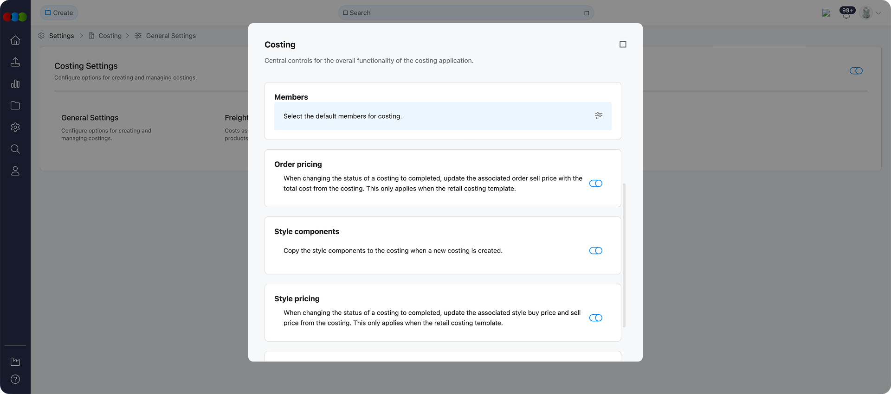Click the magnifier search sidebar icon

tap(15, 149)
